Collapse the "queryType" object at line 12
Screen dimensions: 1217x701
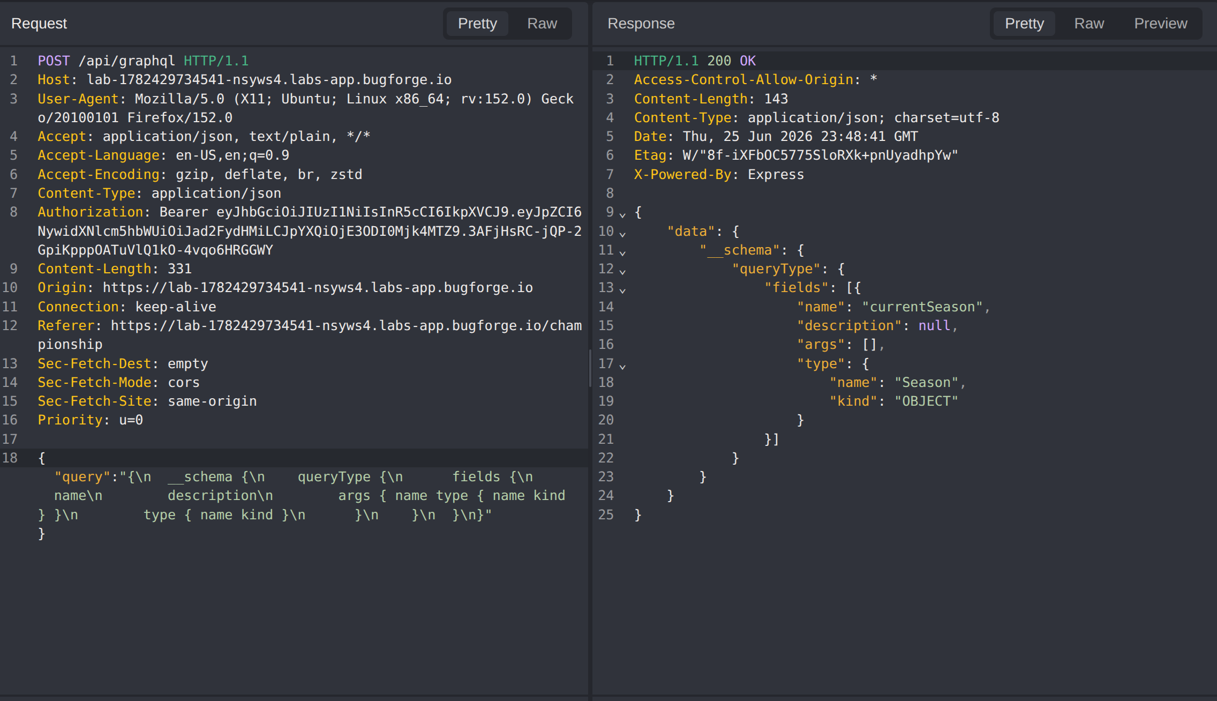point(622,271)
